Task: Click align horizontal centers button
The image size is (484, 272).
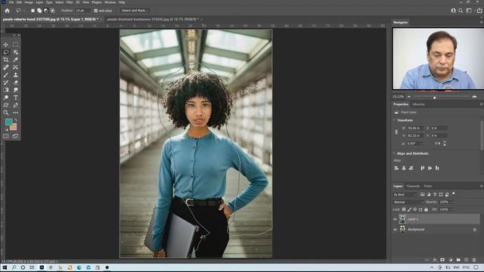Action: tap(404, 168)
